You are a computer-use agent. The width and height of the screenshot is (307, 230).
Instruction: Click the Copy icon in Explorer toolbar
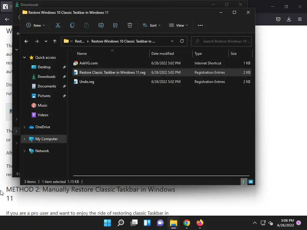click(72, 25)
